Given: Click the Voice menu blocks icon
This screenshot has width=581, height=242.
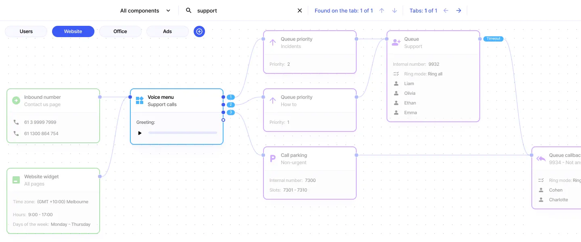Looking at the screenshot, I should [x=140, y=100].
